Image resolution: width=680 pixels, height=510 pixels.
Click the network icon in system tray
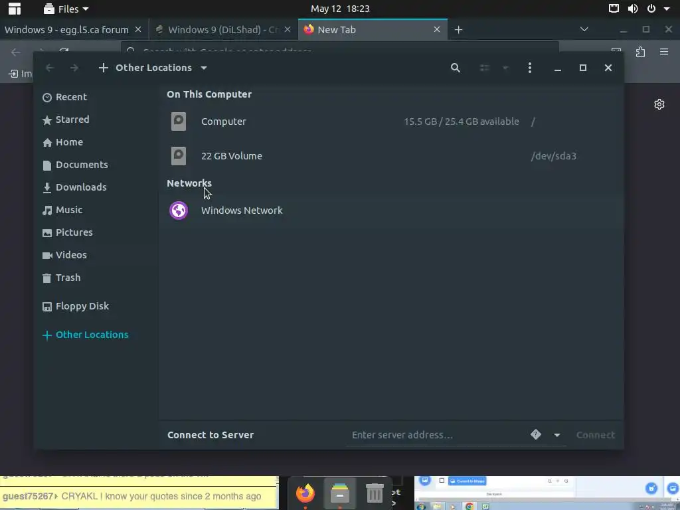click(x=614, y=9)
